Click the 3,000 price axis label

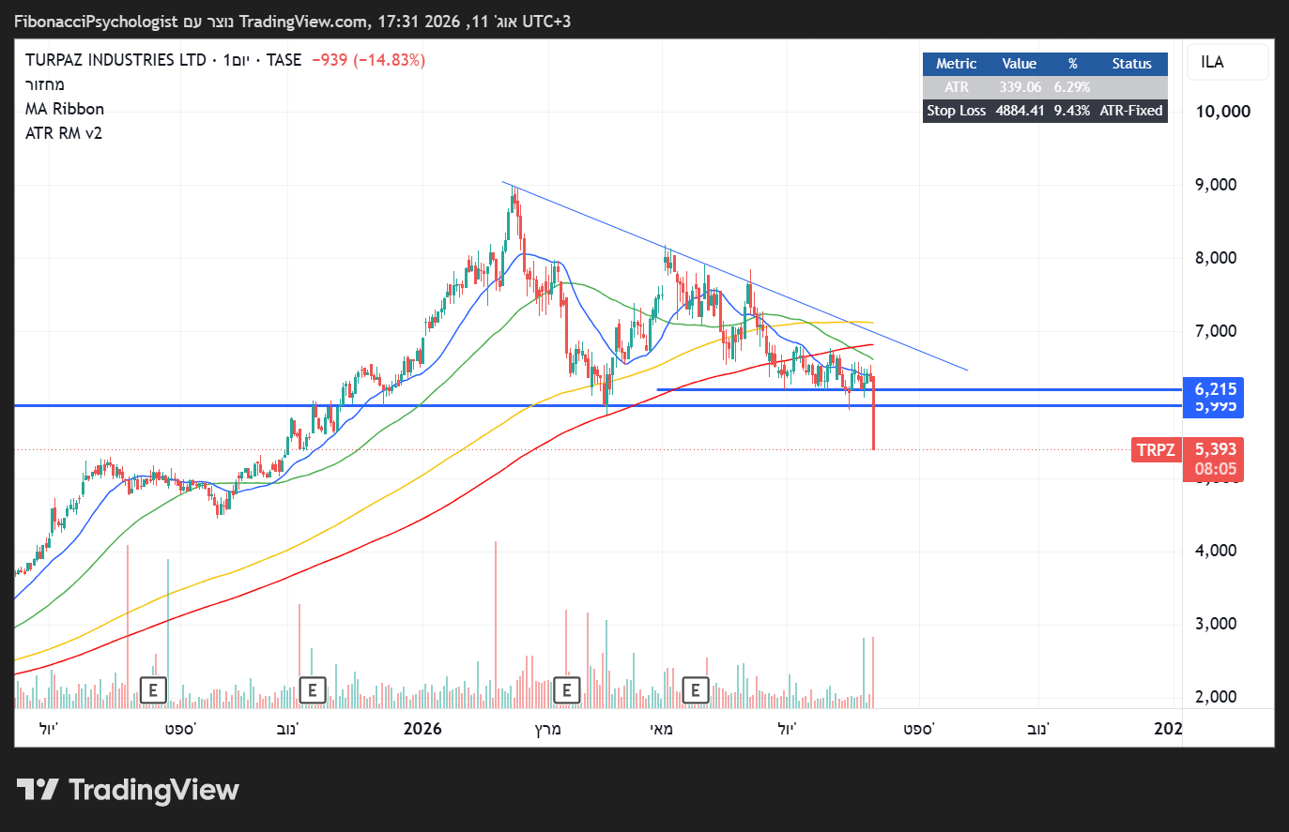point(1216,624)
